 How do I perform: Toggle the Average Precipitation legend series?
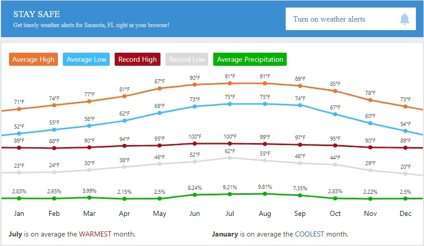pos(250,60)
